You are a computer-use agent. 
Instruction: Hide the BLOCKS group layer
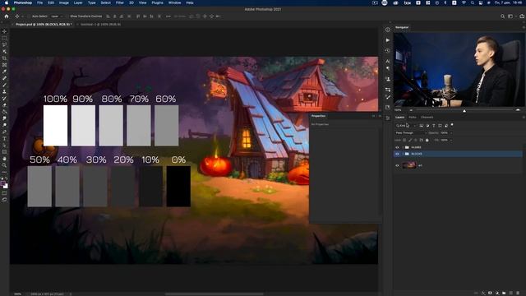tap(397, 154)
